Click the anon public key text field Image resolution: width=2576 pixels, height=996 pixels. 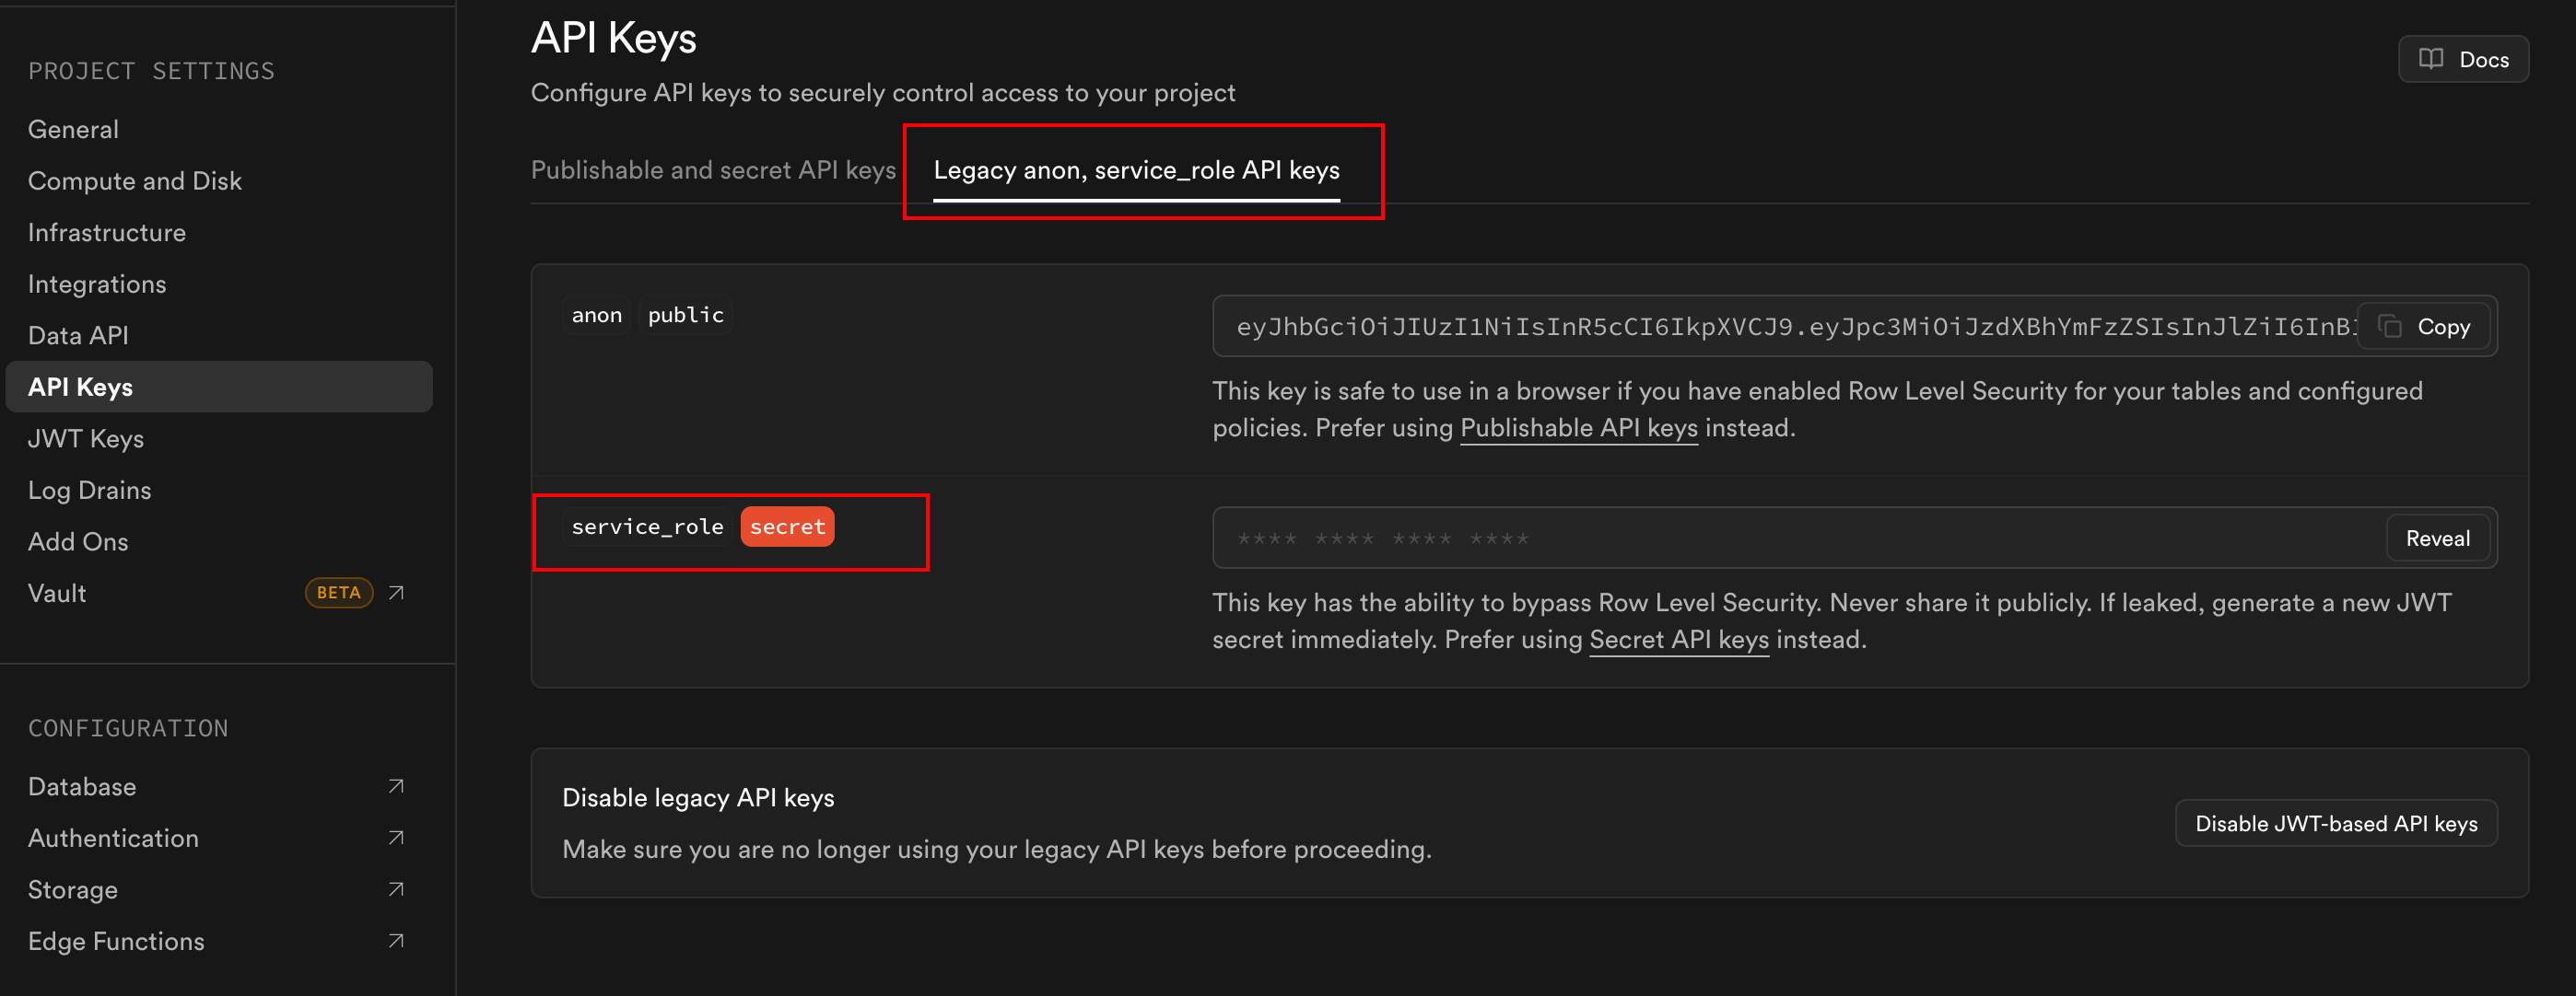point(1780,327)
